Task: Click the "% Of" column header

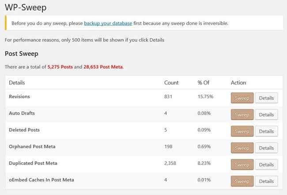Action: pos(204,83)
